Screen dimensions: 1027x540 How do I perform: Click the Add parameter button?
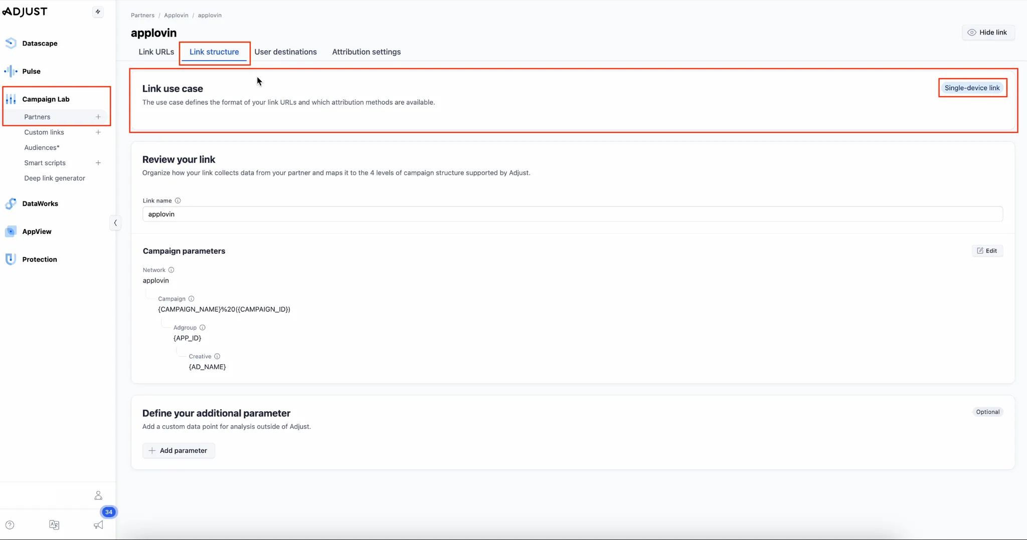(x=179, y=450)
